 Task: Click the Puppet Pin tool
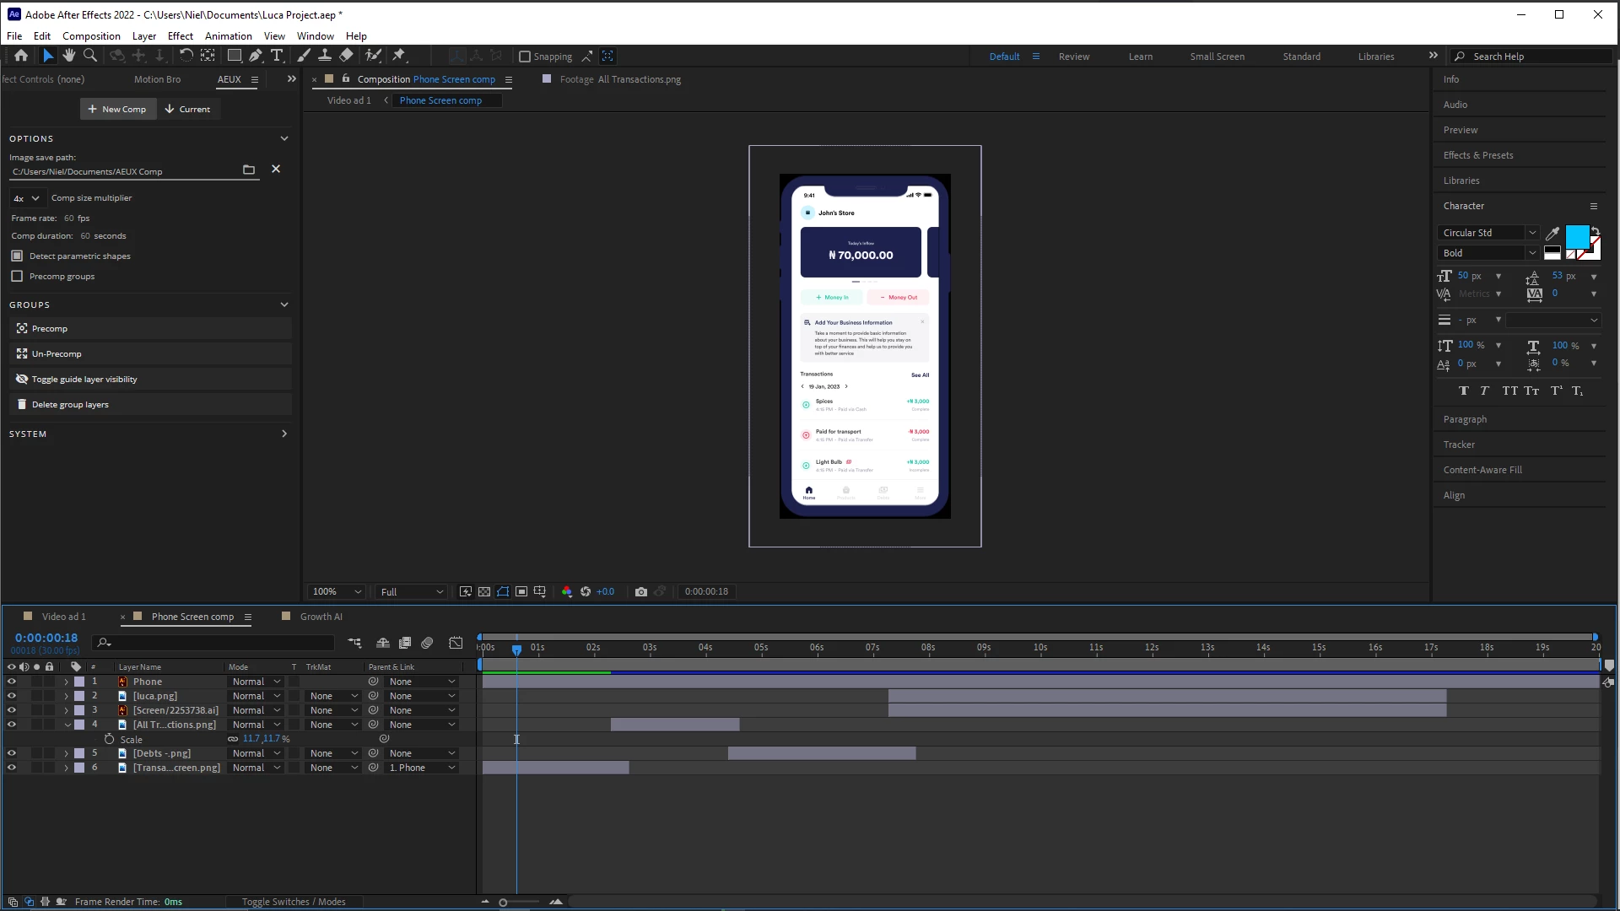[399, 56]
